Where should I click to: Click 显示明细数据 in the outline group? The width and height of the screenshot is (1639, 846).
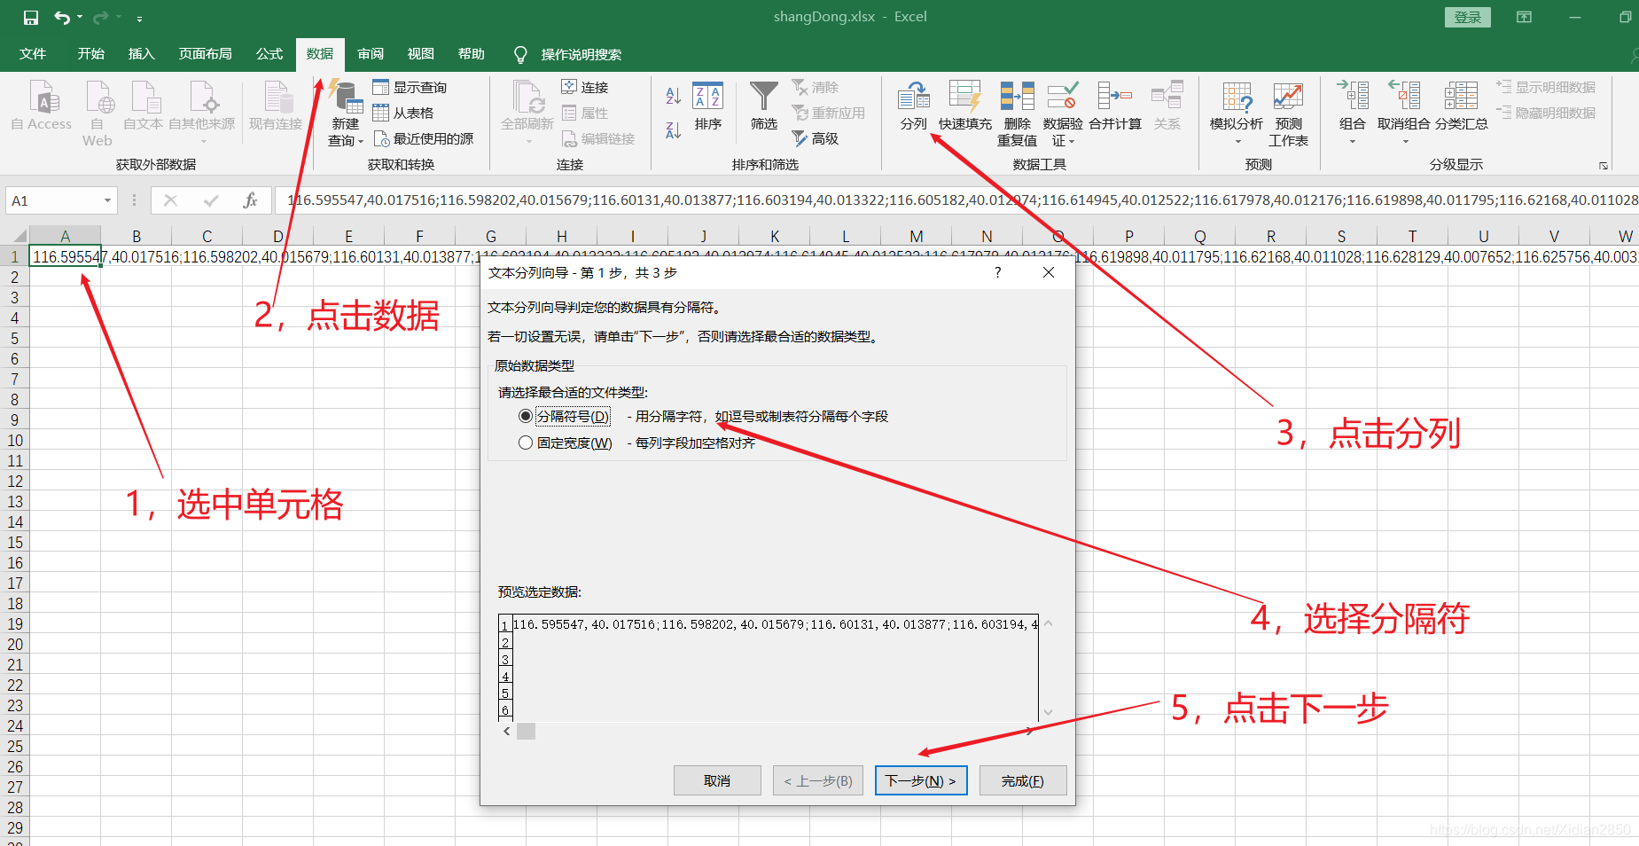coord(1546,87)
